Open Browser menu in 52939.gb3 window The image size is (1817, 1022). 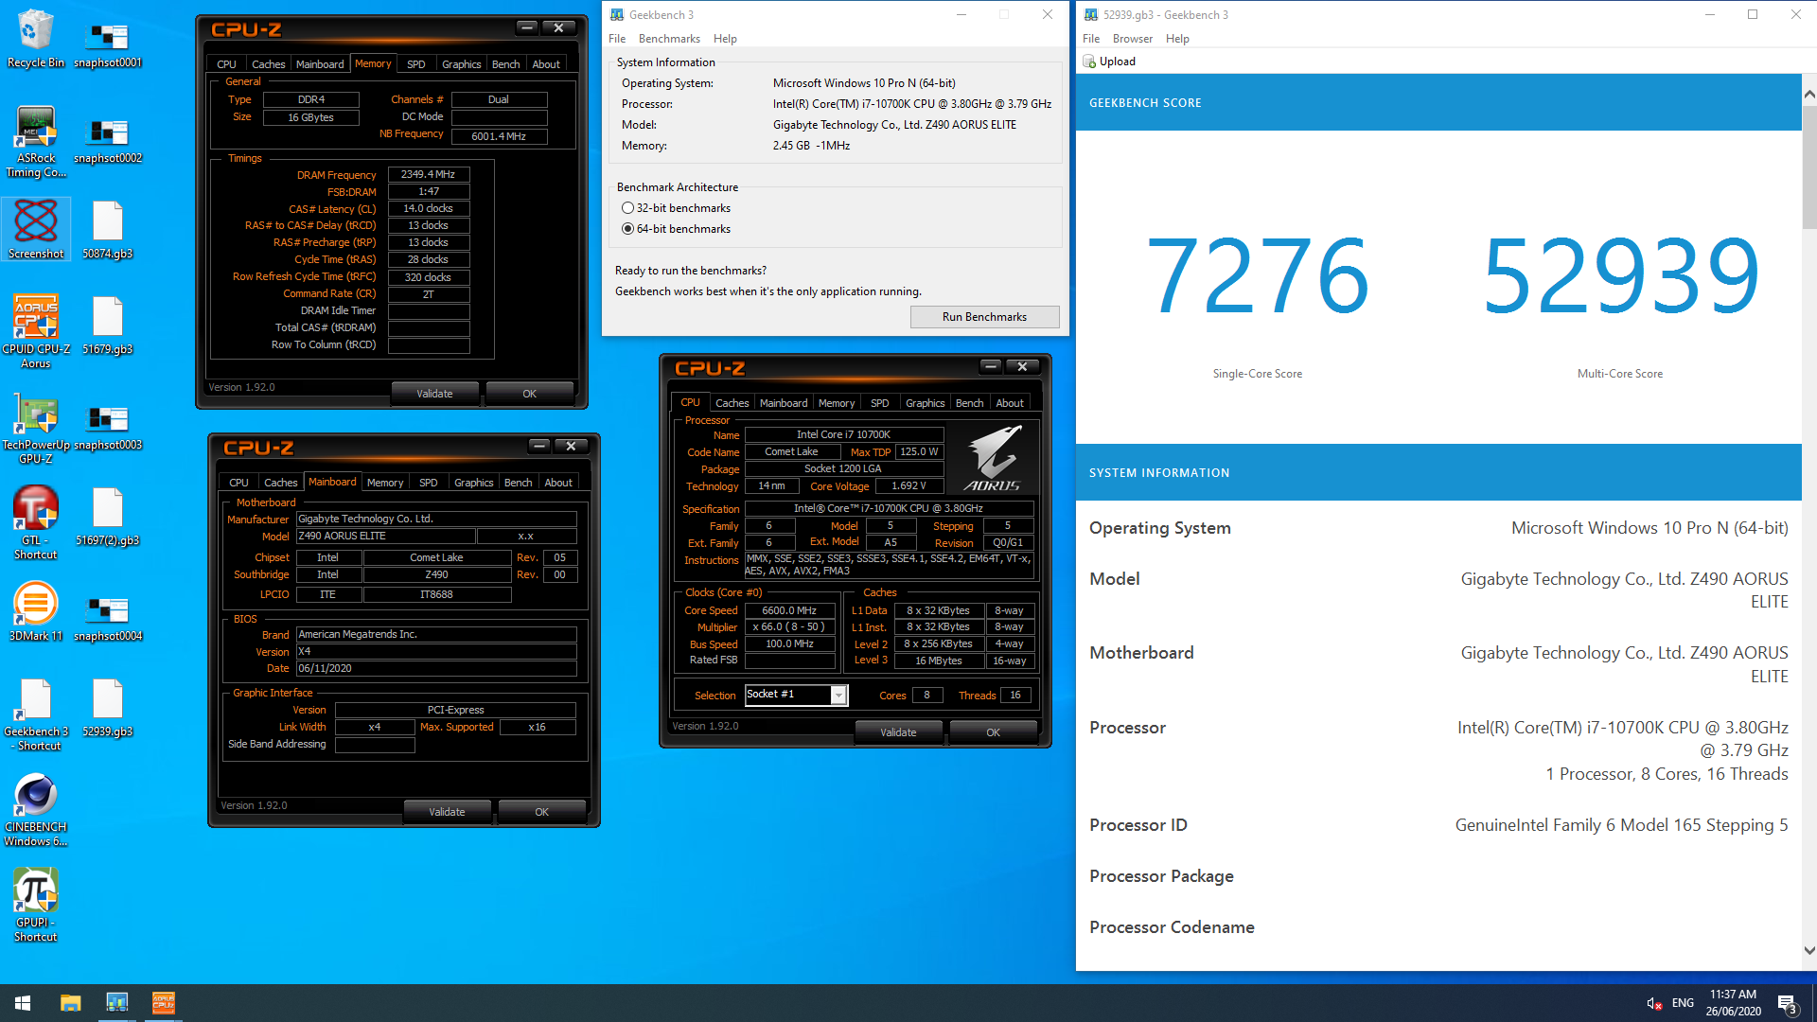(x=1132, y=39)
